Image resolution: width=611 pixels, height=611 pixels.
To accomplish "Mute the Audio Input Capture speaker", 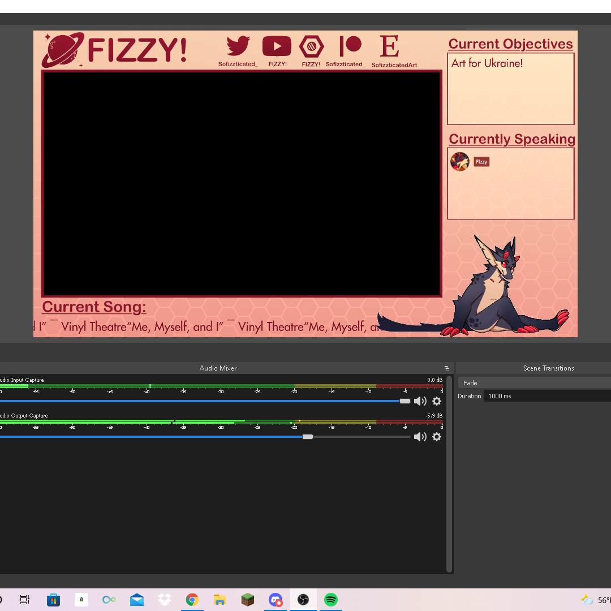I will 420,401.
